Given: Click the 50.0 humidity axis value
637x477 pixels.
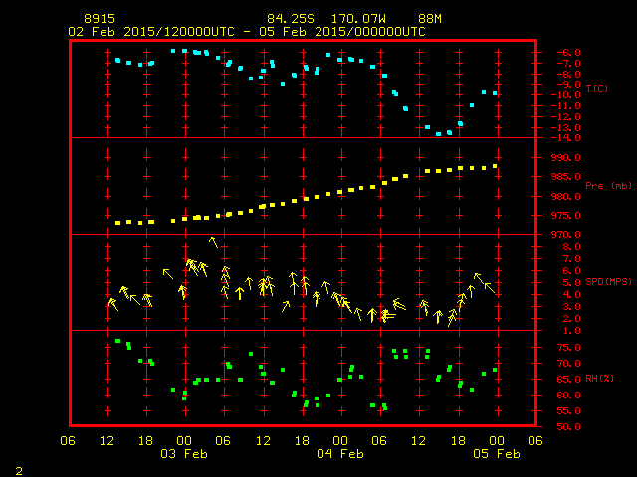Looking at the screenshot, I should coord(568,427).
